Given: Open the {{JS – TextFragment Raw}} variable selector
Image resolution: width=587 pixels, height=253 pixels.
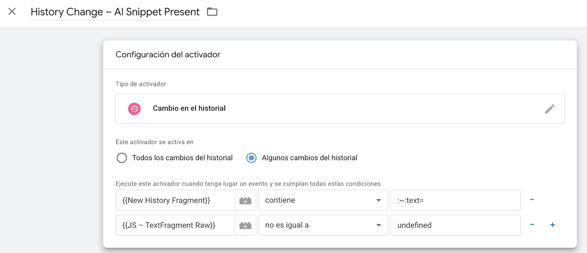Looking at the screenshot, I should coord(175,225).
